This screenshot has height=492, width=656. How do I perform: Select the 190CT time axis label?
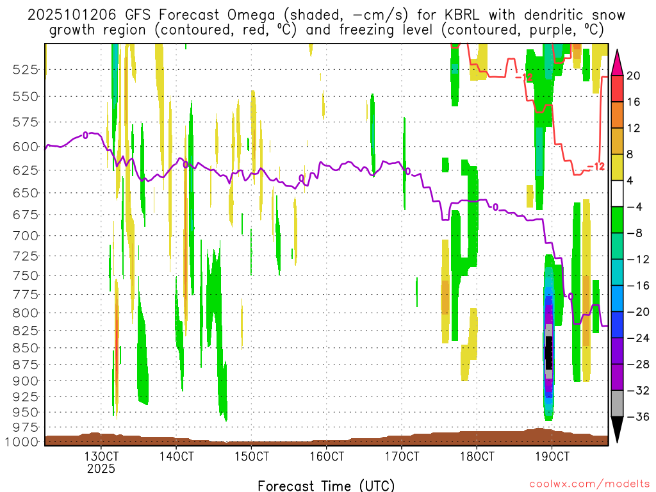coord(552,456)
